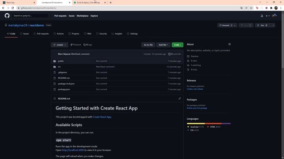
Task: Reload the page in the browser
Action: point(13,8)
